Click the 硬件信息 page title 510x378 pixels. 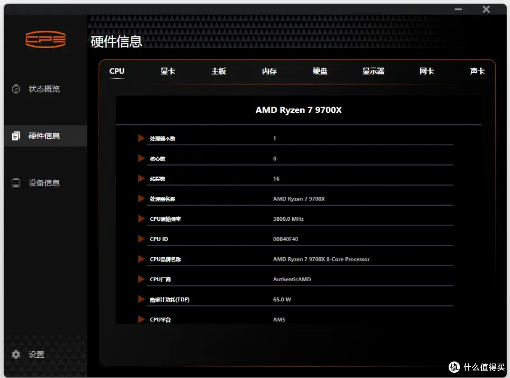(116, 41)
